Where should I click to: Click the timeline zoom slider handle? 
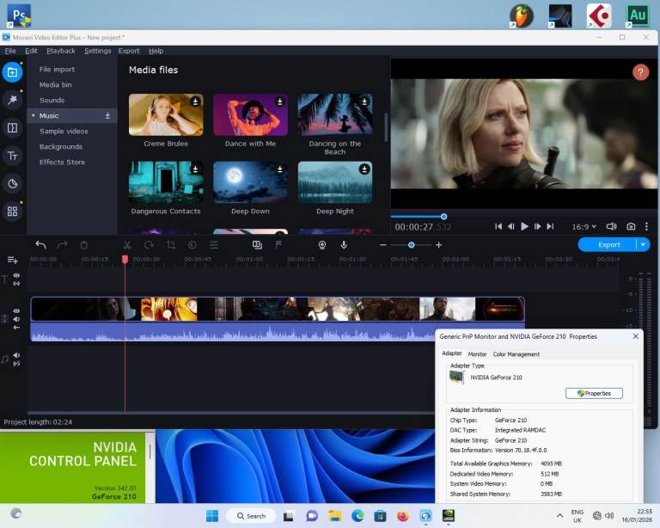tap(411, 245)
